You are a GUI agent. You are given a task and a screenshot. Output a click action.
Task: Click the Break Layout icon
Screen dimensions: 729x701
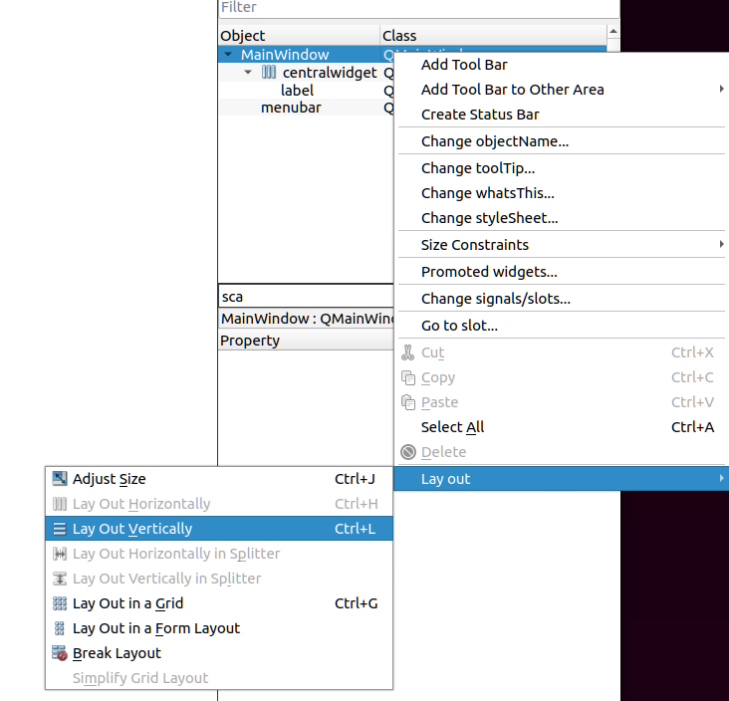tap(60, 653)
